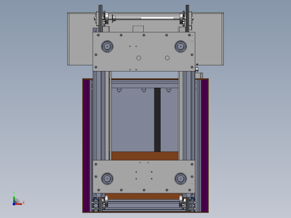
Task: Select the black vertical bar inside the frame
Action: [157, 120]
